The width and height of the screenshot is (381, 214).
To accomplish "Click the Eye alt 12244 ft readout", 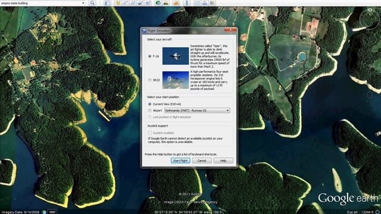I will pyautogui.click(x=360, y=212).
